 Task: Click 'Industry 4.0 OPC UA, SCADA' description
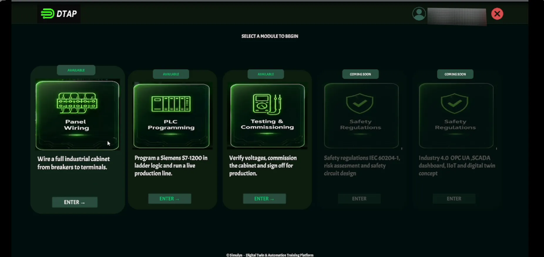(457, 166)
